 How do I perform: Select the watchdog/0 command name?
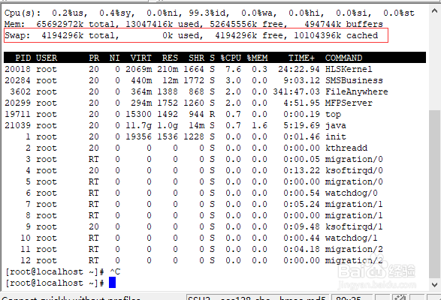pyautogui.click(x=352, y=193)
